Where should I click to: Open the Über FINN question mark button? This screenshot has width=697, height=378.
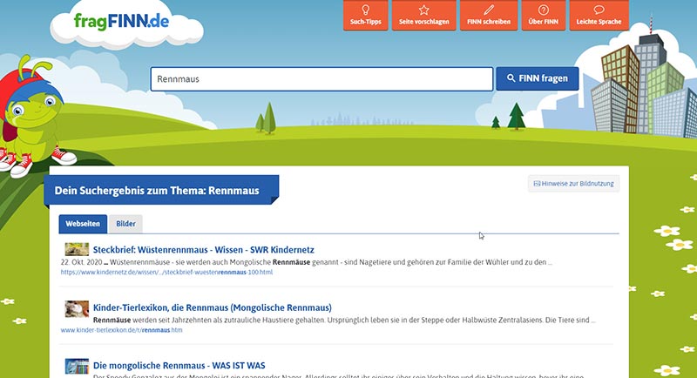pyautogui.click(x=543, y=15)
